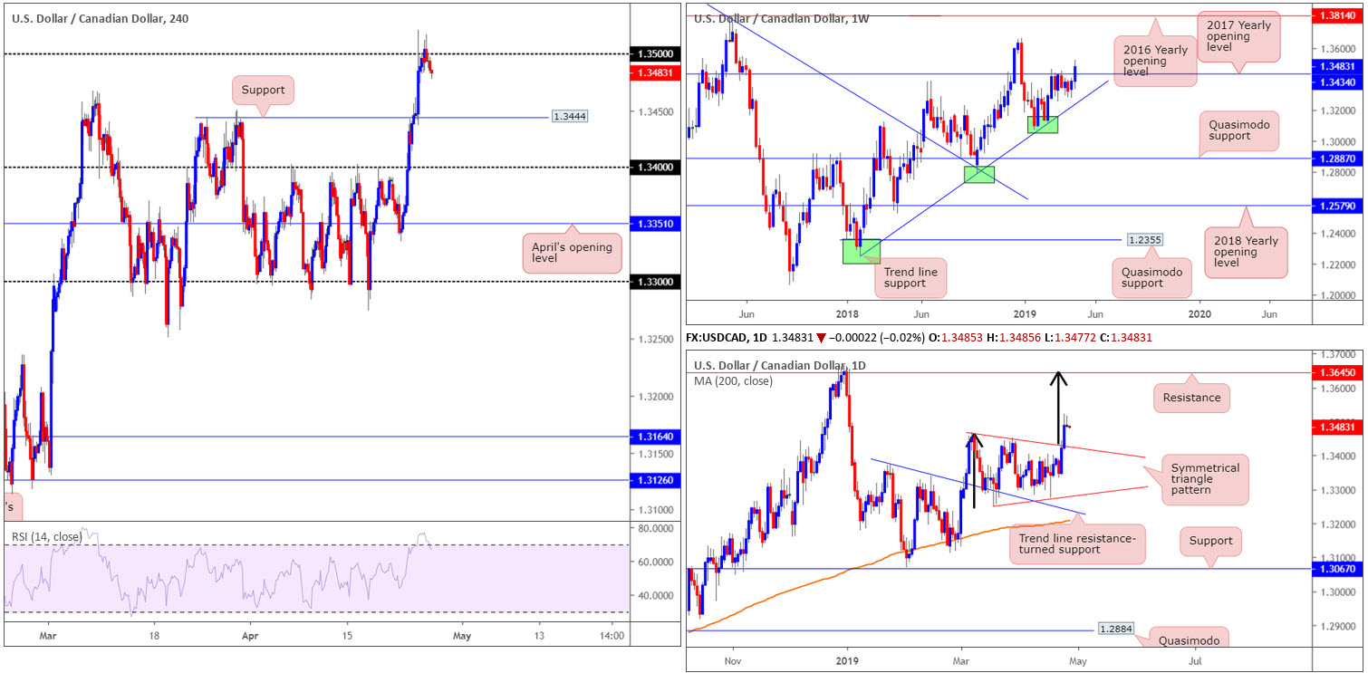
Task: Click the 1.2884 price tag on daily chart
Action: [x=1114, y=630]
